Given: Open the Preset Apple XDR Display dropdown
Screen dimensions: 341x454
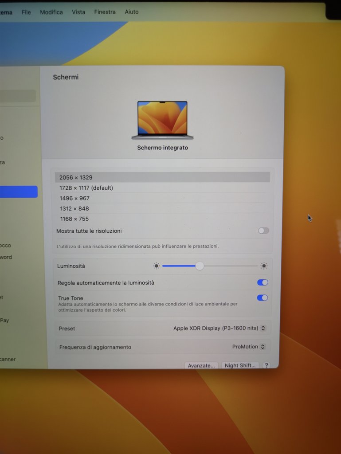Looking at the screenshot, I should click(x=219, y=328).
